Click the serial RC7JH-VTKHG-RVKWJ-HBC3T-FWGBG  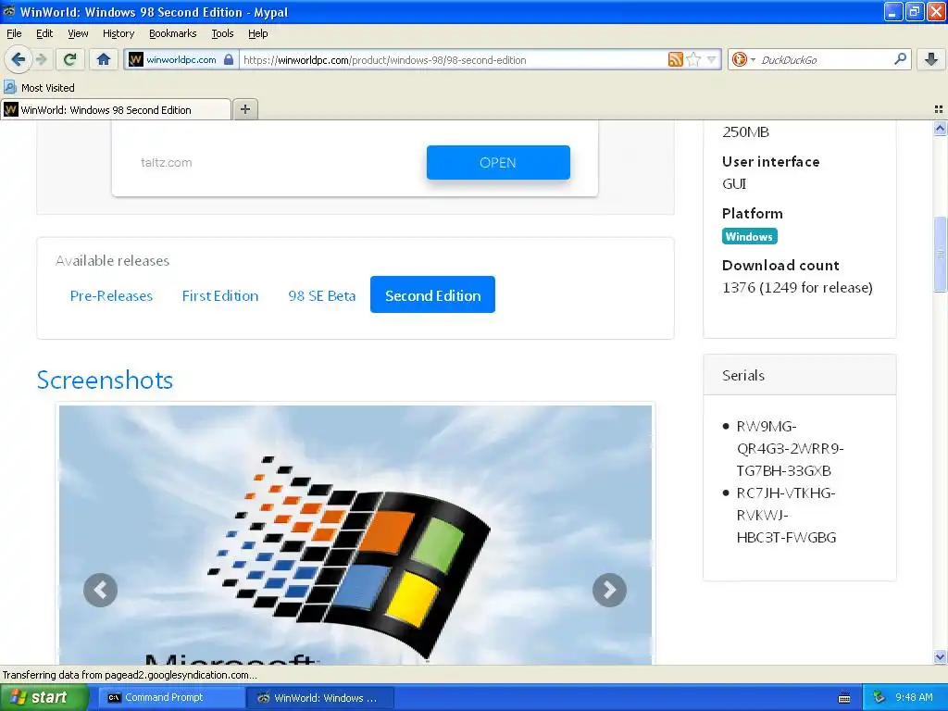coord(786,515)
